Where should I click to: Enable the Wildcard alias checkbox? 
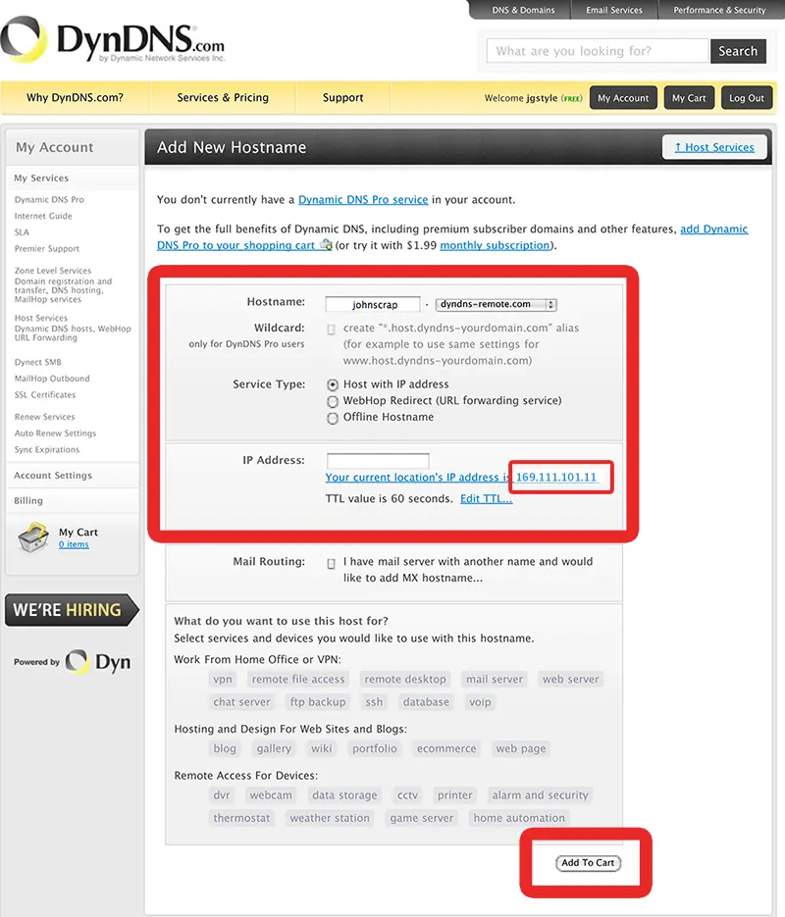[x=331, y=330]
